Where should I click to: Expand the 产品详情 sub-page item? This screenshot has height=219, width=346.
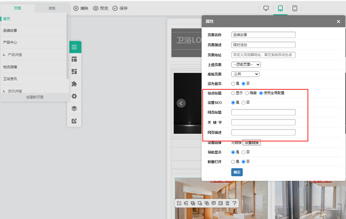coord(15,55)
